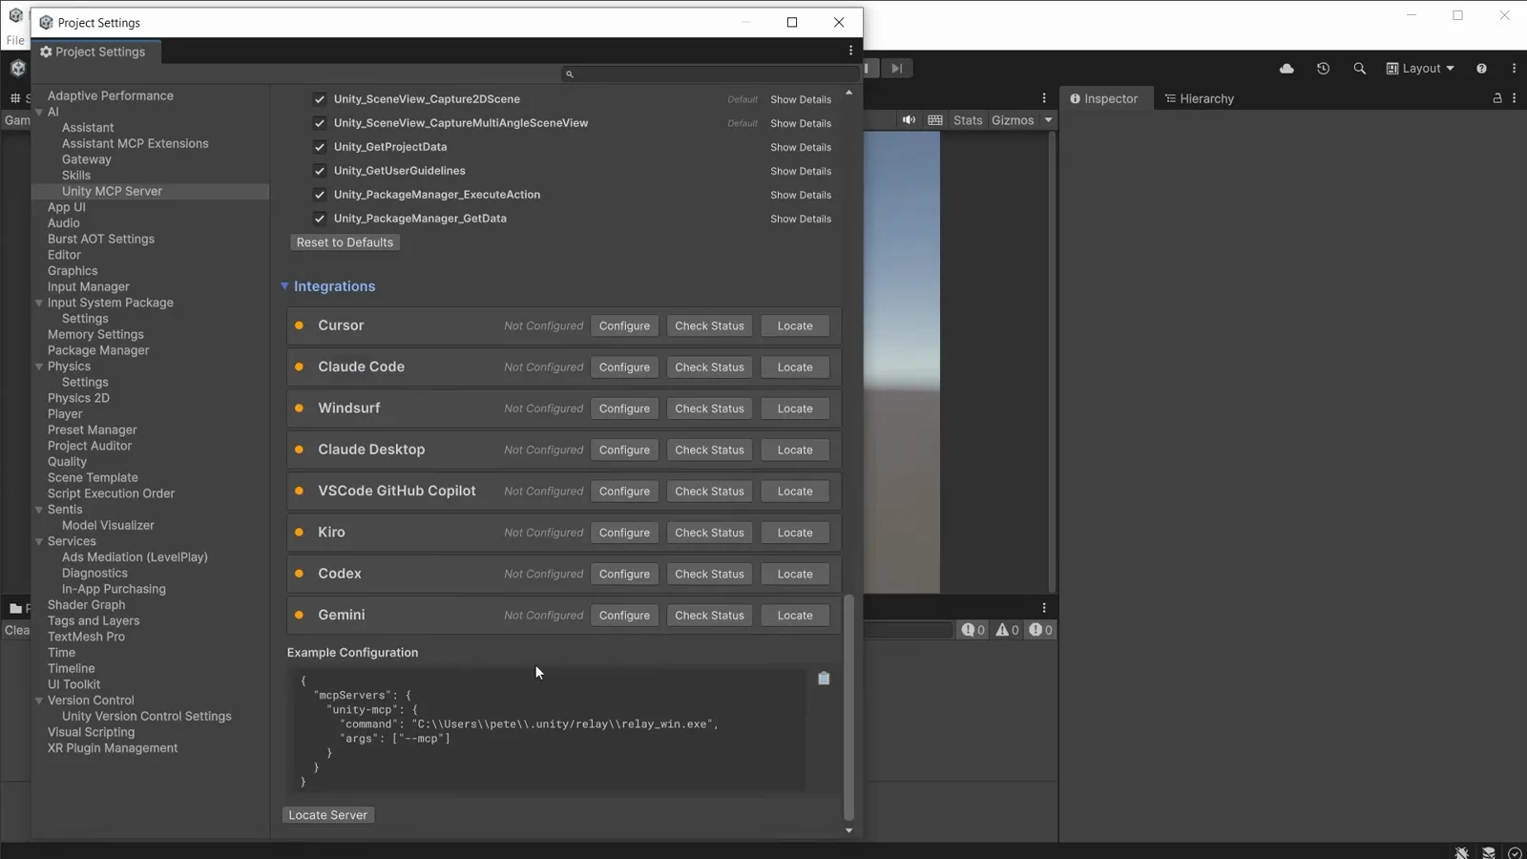Collapse the Sentis category
The height and width of the screenshot is (859, 1527).
(x=39, y=510)
